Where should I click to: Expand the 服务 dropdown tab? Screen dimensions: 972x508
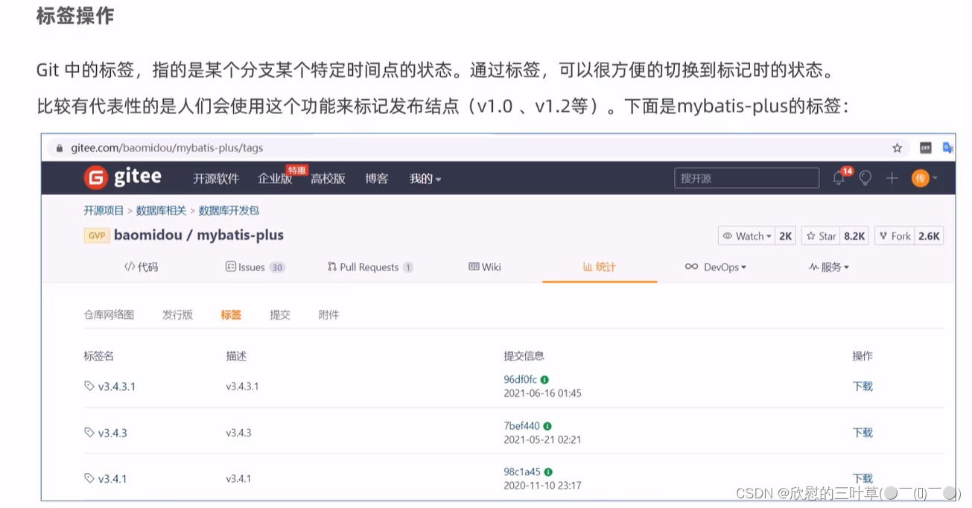pos(828,267)
